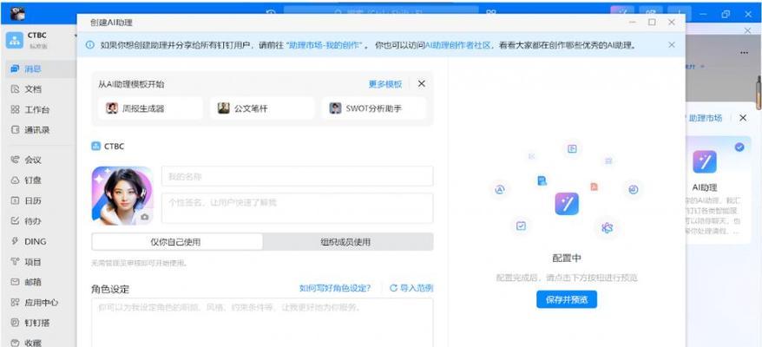The height and width of the screenshot is (347, 762).
Task: Select the 仅你自己使用 tab
Action: [177, 241]
